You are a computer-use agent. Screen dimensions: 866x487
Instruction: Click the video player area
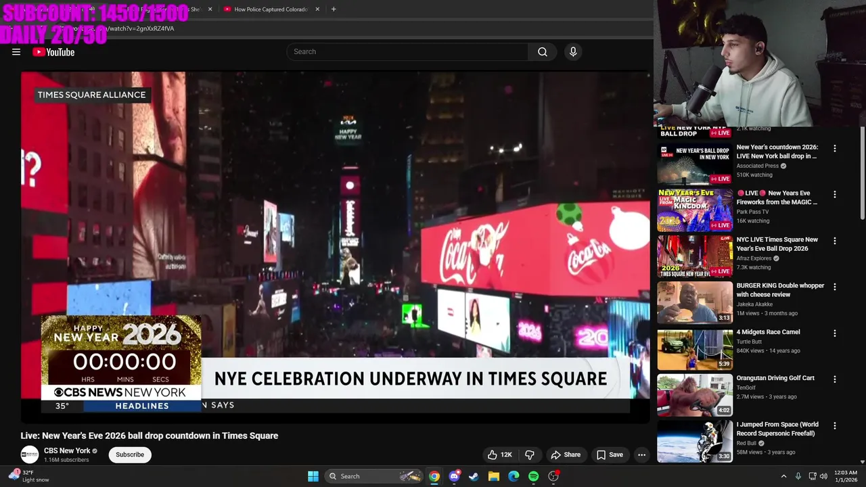(335, 247)
